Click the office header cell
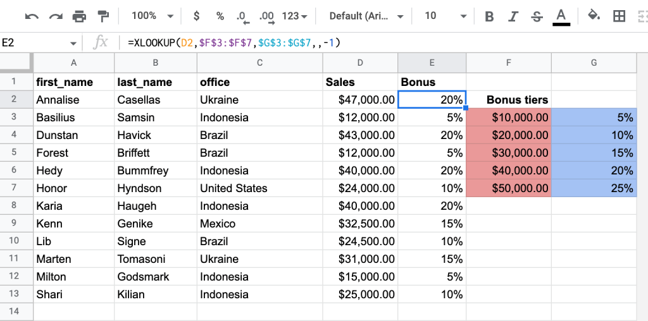Screen dimensions: 648x321 [x=259, y=82]
